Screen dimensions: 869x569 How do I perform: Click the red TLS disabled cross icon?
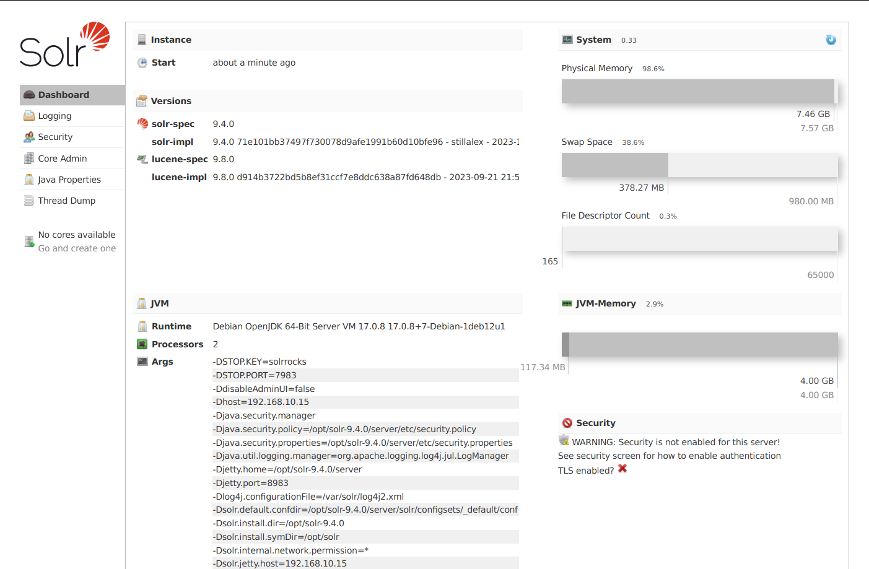click(x=622, y=469)
